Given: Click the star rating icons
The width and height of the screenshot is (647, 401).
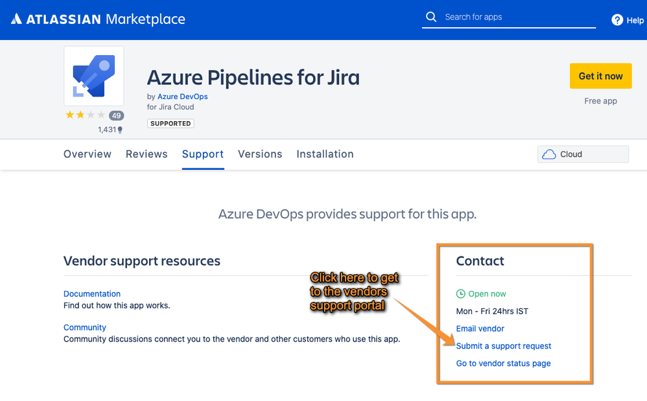Looking at the screenshot, I should tap(84, 115).
